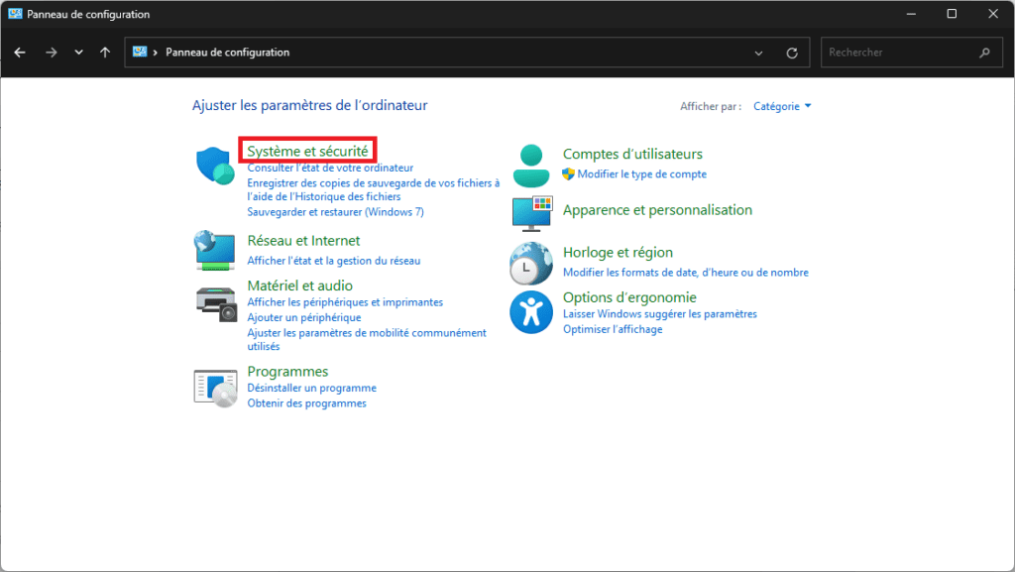Open Afficher les périphériques et imprimantes
The image size is (1015, 572).
coord(345,301)
